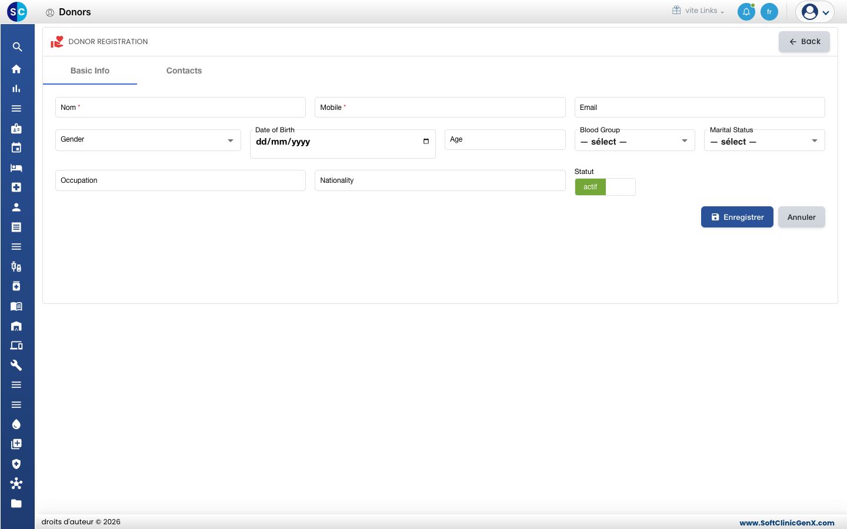The image size is (847, 529).
Task: Click into the Nationality field
Action: point(440,180)
